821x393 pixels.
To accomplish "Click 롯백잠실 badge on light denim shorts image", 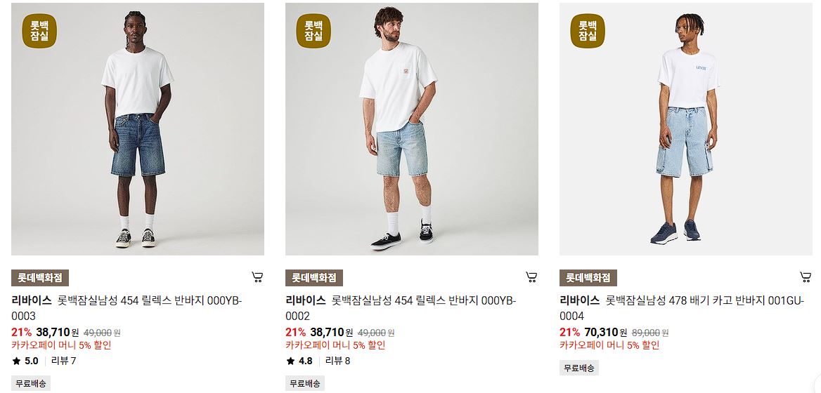I will click(313, 31).
